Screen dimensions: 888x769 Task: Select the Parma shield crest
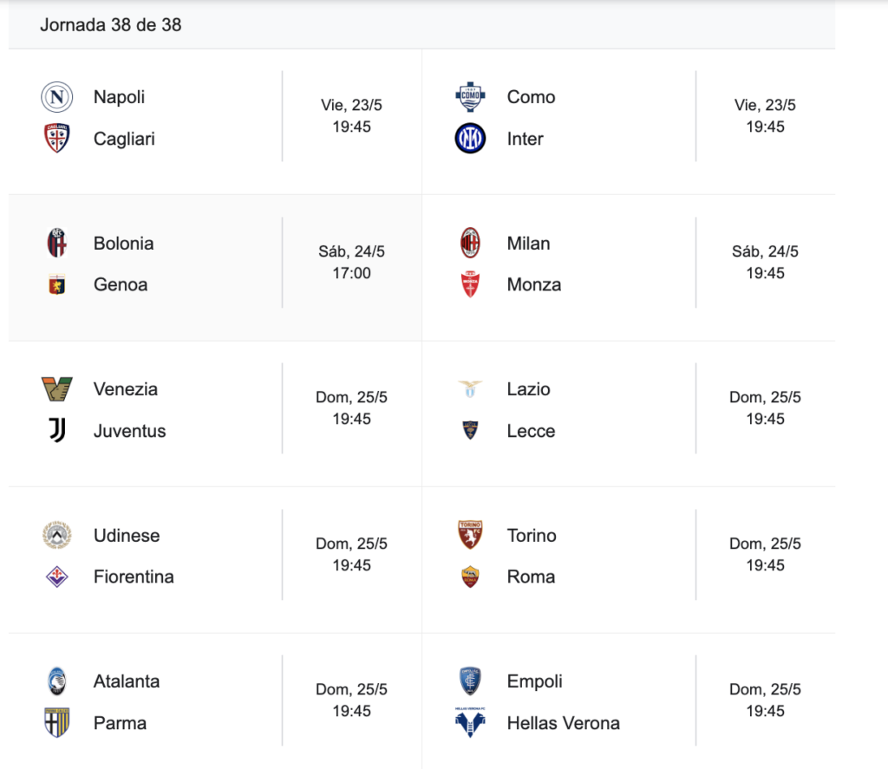click(56, 722)
